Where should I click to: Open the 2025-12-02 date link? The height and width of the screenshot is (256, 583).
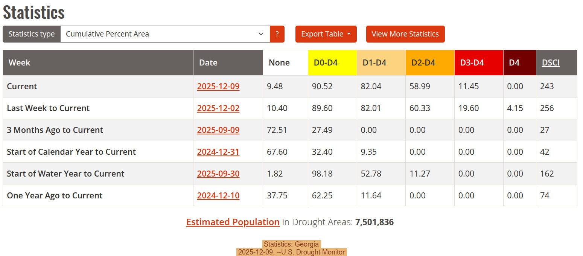(218, 108)
